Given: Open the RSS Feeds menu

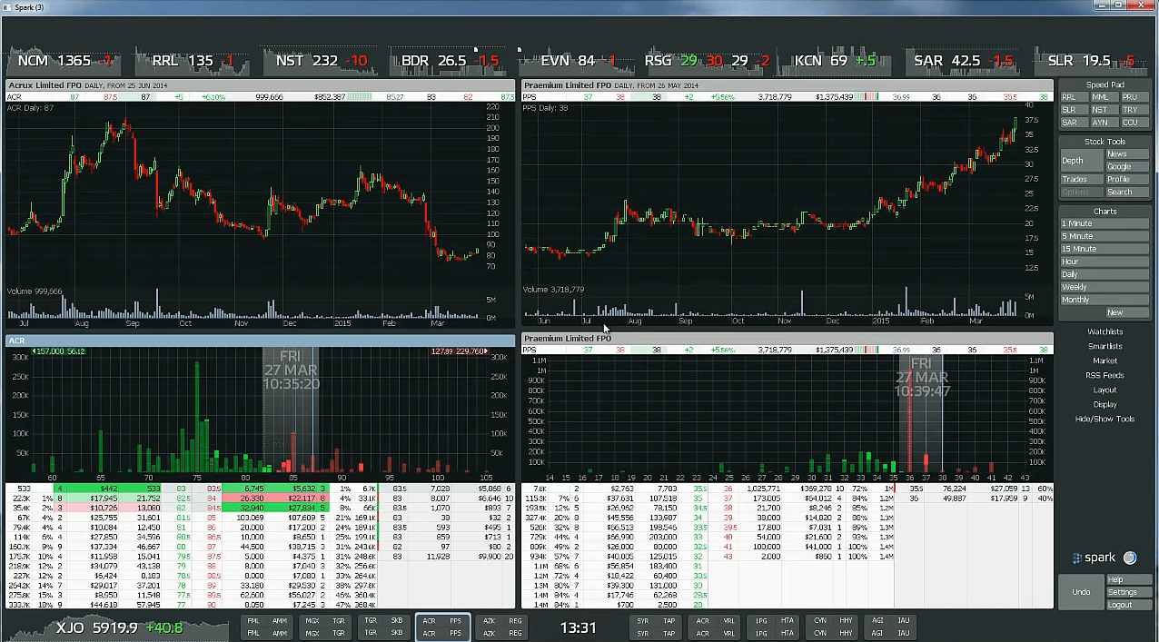Looking at the screenshot, I should pyautogui.click(x=1105, y=375).
